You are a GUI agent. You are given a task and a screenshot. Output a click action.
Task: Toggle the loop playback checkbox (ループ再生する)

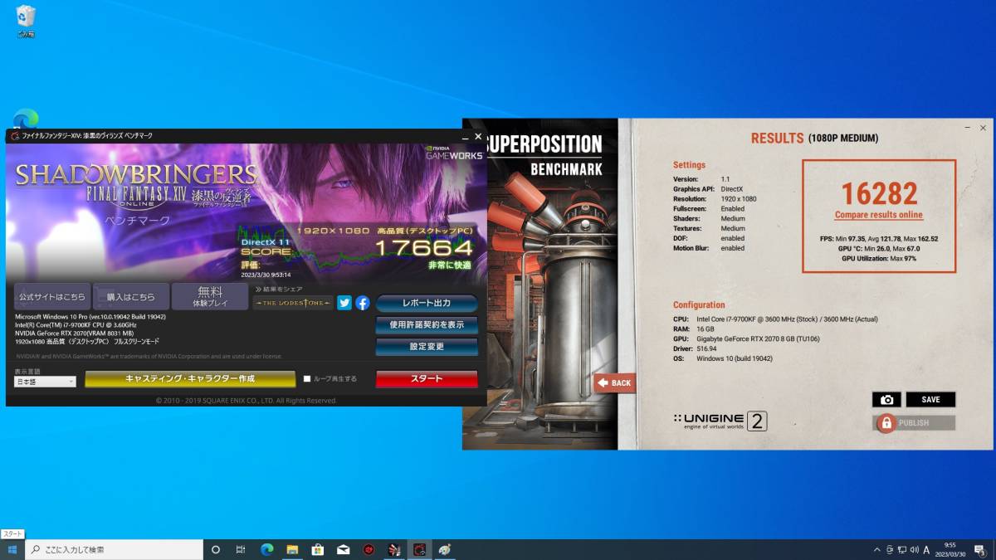(x=307, y=379)
